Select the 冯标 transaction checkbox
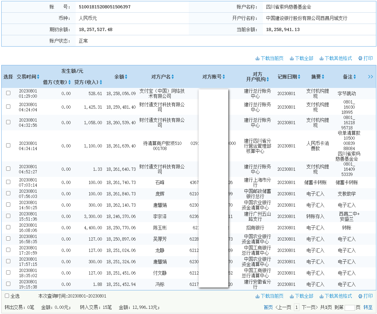The image size is (377, 314). coord(8,284)
